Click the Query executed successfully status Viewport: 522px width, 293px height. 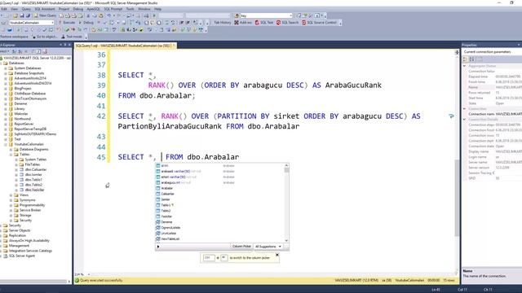(101, 280)
